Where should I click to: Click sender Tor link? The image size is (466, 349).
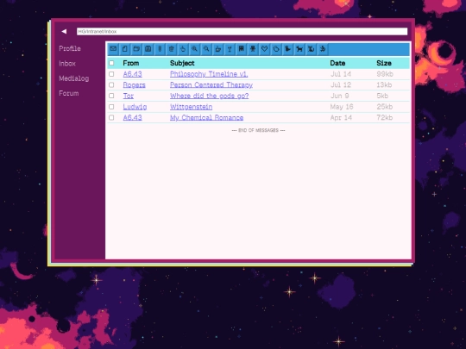coord(129,96)
